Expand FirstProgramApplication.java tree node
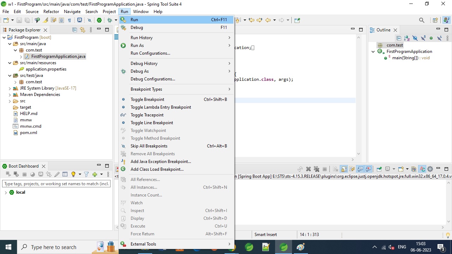The height and width of the screenshot is (254, 452). coord(21,56)
